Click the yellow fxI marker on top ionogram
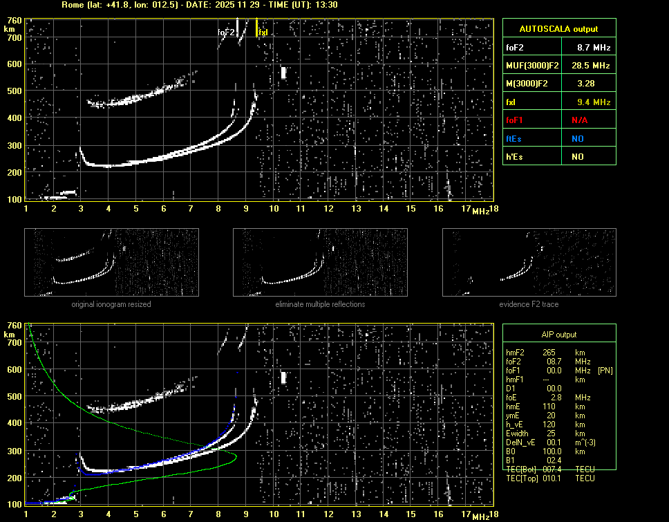This screenshot has height=522, width=669. click(x=262, y=32)
